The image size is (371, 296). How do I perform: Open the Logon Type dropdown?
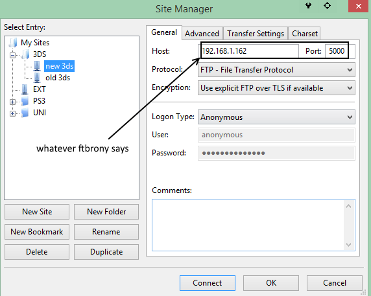[x=276, y=117]
